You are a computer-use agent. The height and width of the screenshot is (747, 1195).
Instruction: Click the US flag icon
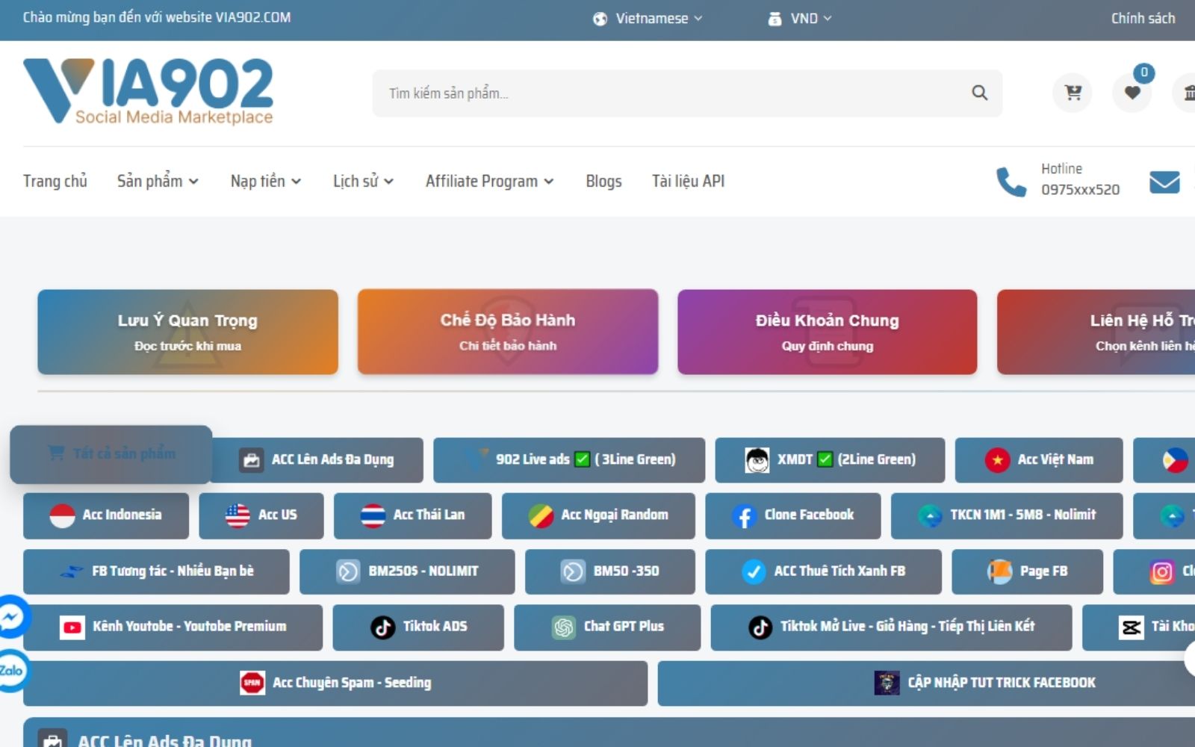pyautogui.click(x=238, y=515)
